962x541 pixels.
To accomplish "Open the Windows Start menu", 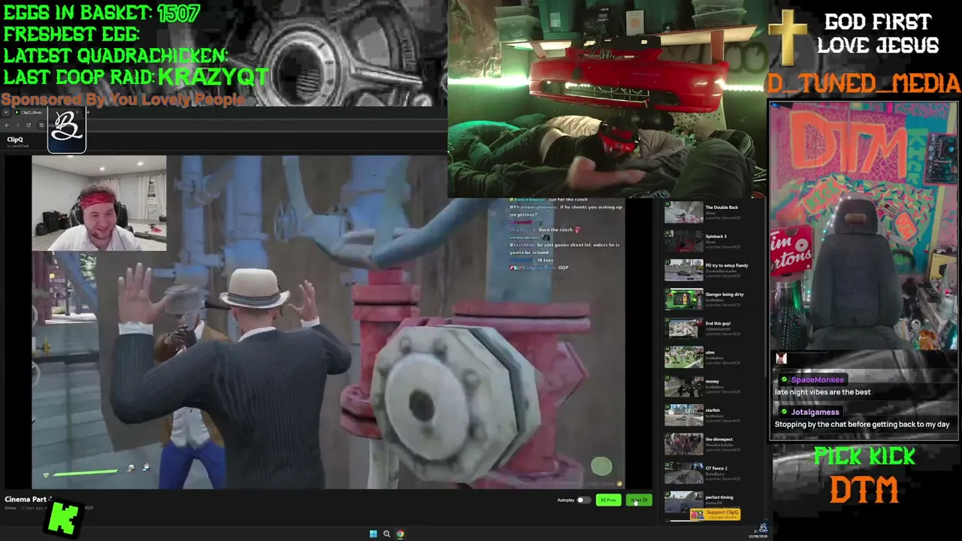I will [373, 534].
